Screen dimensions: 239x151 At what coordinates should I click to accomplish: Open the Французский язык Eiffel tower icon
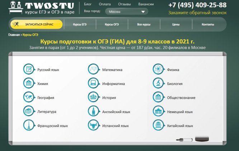[x=29, y=126]
